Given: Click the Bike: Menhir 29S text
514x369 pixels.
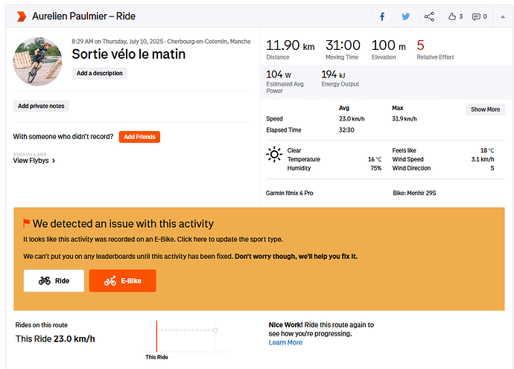Looking at the screenshot, I should (414, 193).
